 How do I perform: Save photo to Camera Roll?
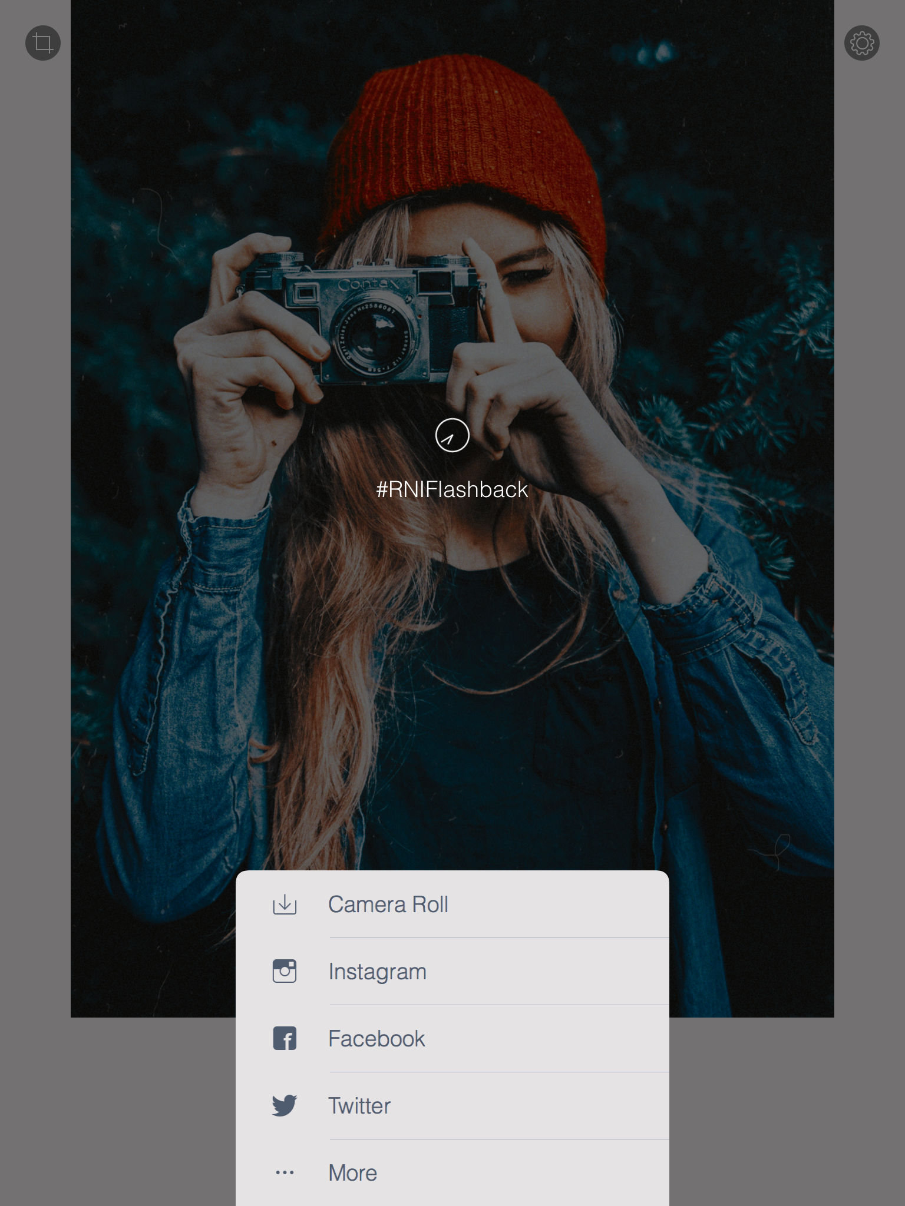click(x=452, y=904)
